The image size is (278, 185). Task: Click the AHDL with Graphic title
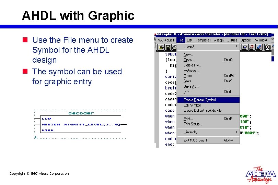(78, 15)
